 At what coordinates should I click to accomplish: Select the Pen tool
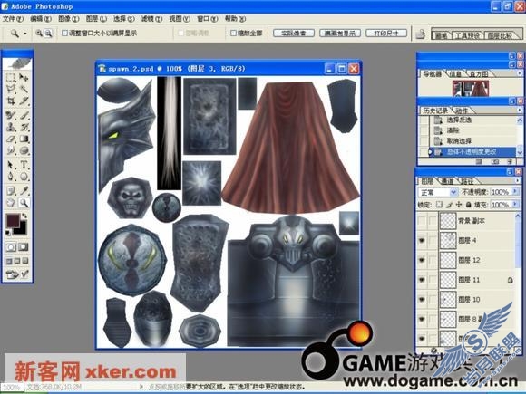pos(11,176)
